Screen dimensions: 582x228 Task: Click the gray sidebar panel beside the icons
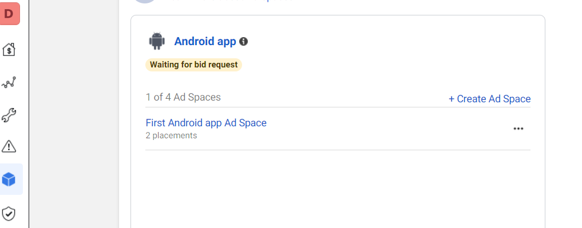74,114
